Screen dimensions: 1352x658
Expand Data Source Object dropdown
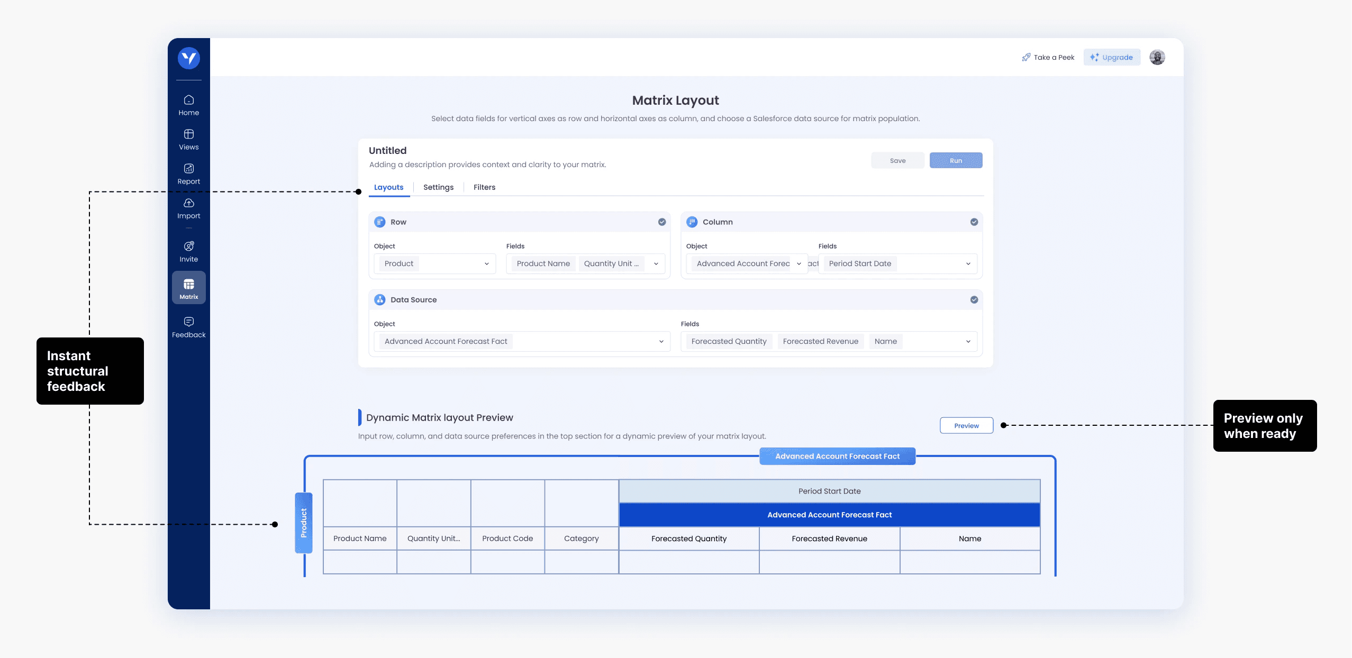[x=661, y=342]
